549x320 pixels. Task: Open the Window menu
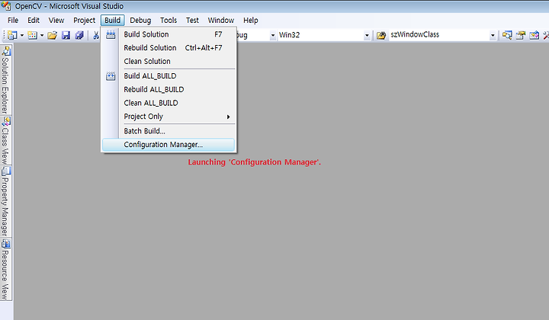point(221,21)
